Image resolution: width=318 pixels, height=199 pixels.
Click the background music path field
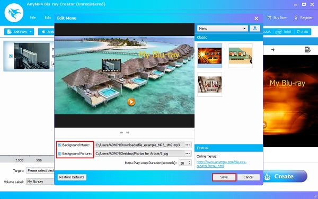(x=139, y=145)
